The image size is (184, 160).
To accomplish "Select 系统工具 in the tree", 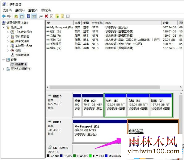I will [17, 27].
